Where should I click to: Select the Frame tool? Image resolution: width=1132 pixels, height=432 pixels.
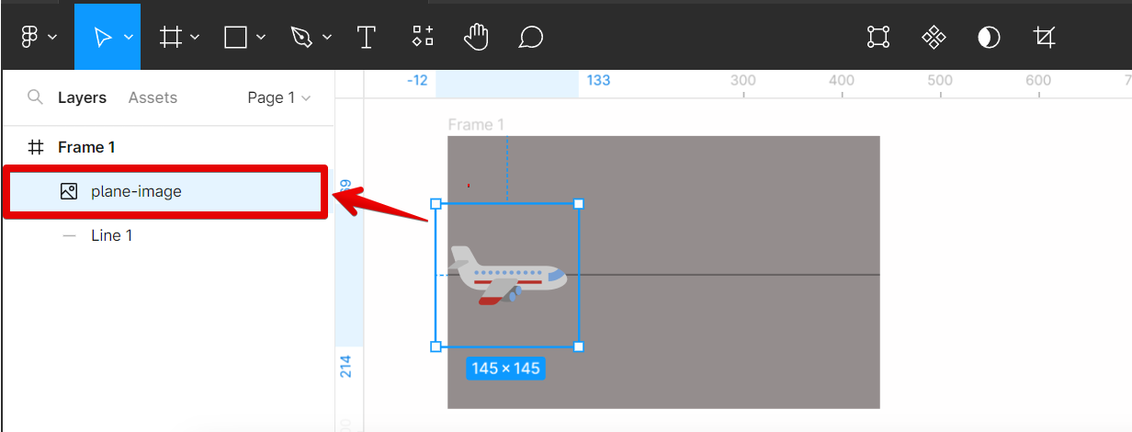pos(171,37)
